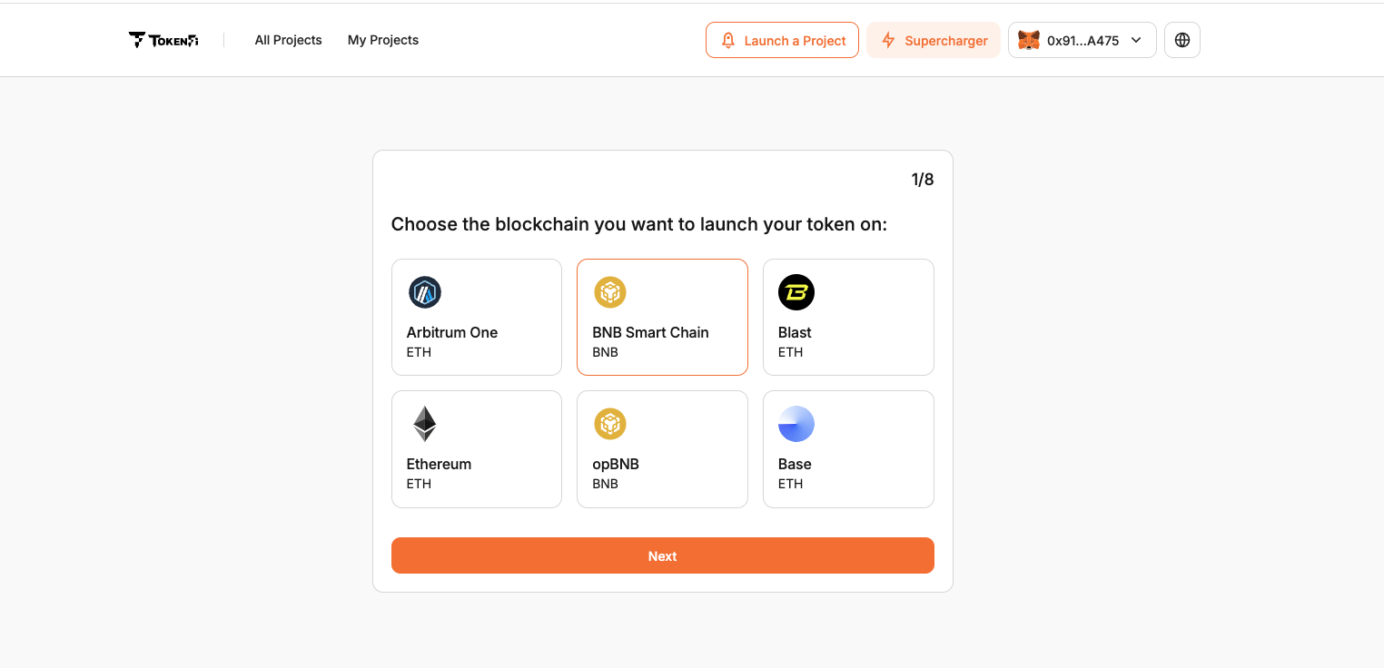Pick Base as the launch blockchain
The image size is (1384, 668).
tap(847, 448)
